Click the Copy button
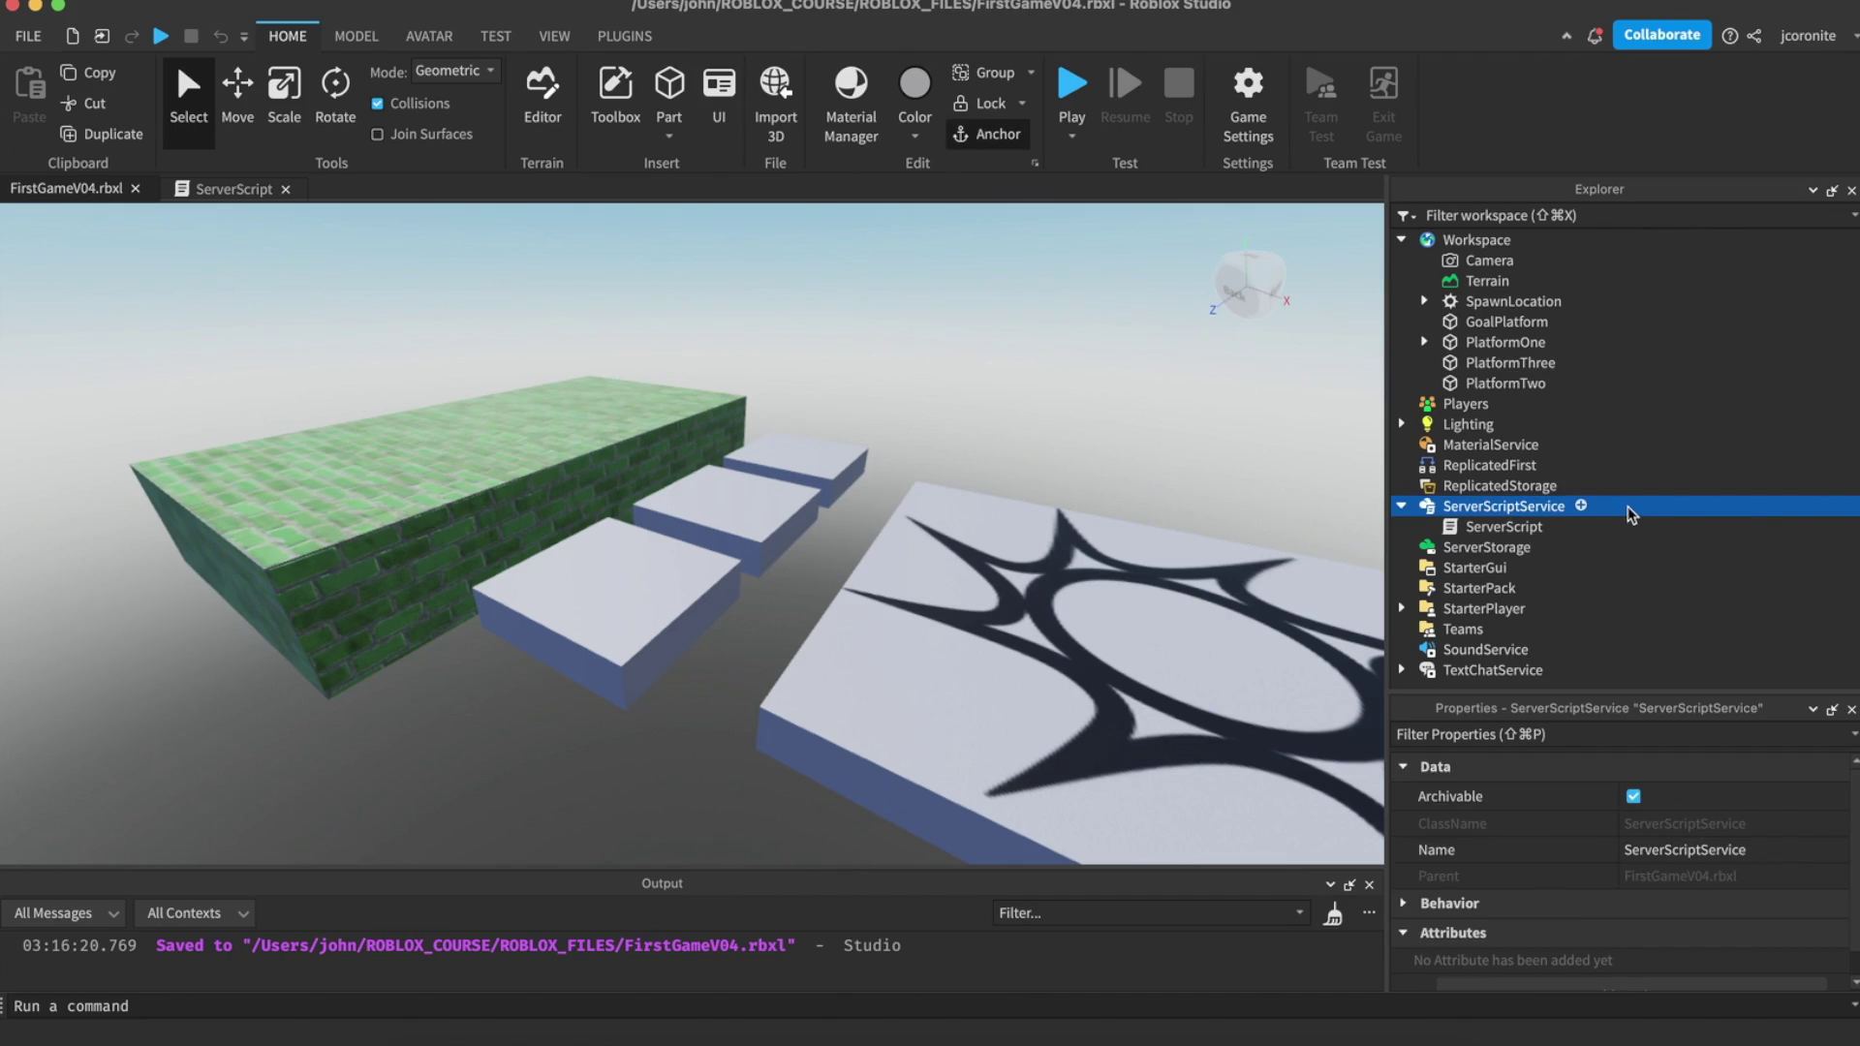 pyautogui.click(x=88, y=73)
